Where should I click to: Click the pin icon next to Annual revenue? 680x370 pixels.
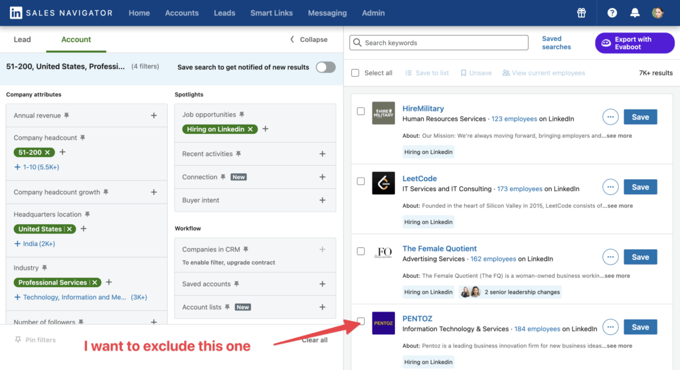pyautogui.click(x=66, y=115)
